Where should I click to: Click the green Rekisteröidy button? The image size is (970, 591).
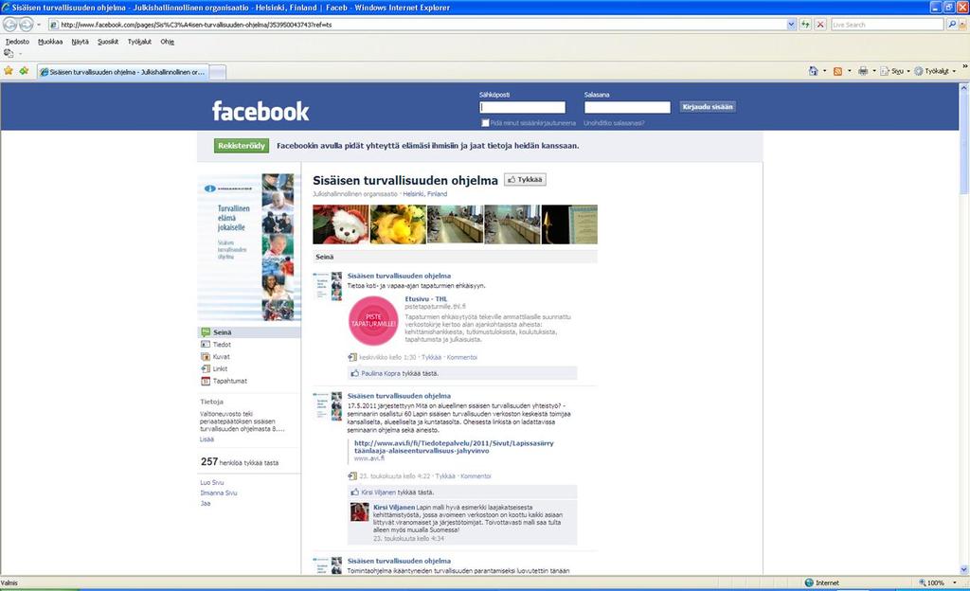242,146
